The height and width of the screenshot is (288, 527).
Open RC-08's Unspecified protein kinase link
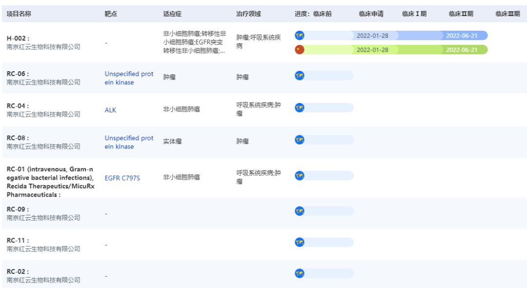point(129,142)
